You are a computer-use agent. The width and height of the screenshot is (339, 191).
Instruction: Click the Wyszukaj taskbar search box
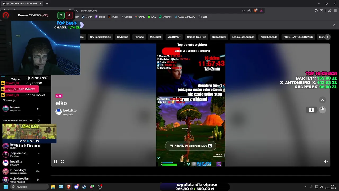point(29,187)
